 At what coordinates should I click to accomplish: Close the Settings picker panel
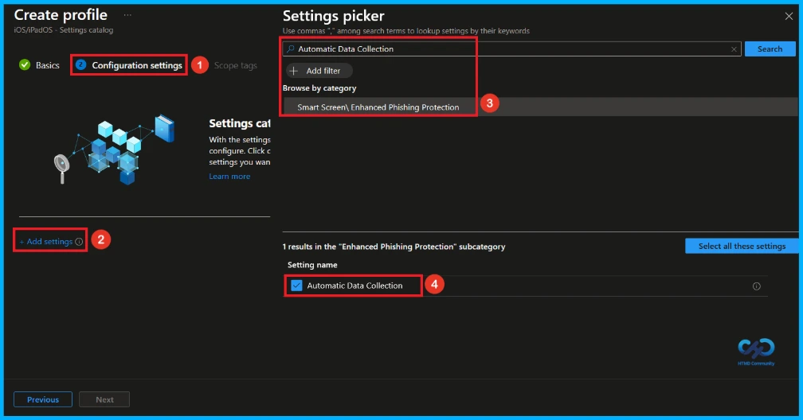point(789,17)
